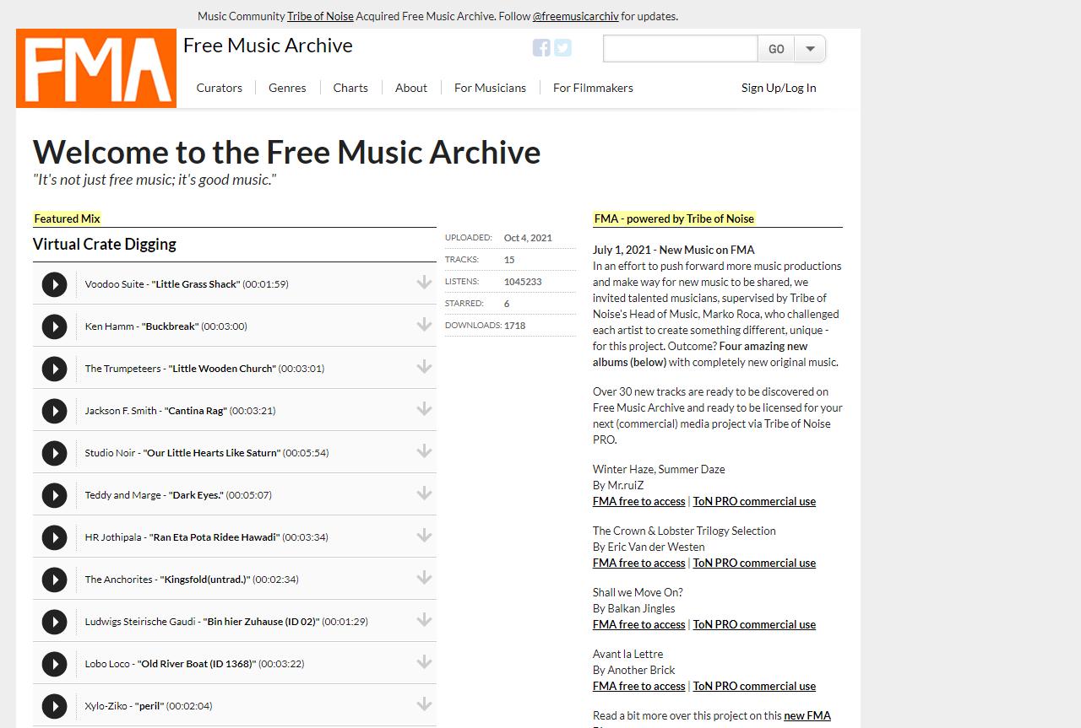Open Avant la Lettre "ToN PRO commercial use"
1081x728 pixels.
point(754,686)
